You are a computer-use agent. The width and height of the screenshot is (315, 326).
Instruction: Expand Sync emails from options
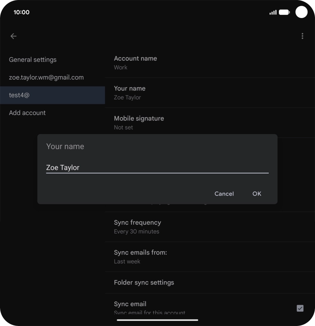click(x=210, y=257)
